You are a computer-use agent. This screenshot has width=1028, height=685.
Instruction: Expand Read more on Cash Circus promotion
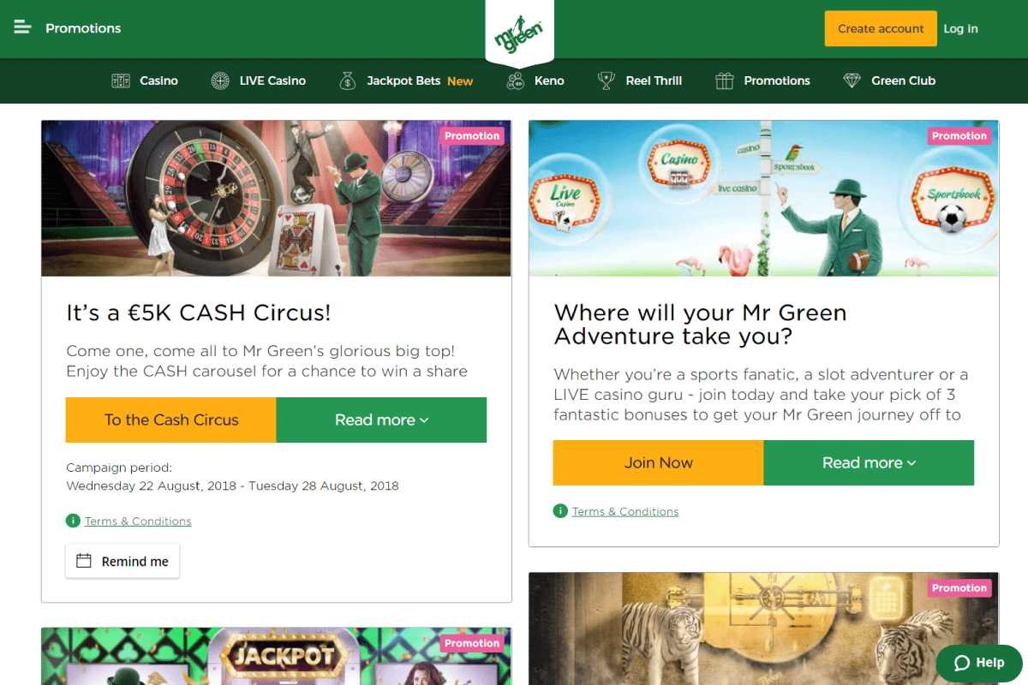(381, 420)
